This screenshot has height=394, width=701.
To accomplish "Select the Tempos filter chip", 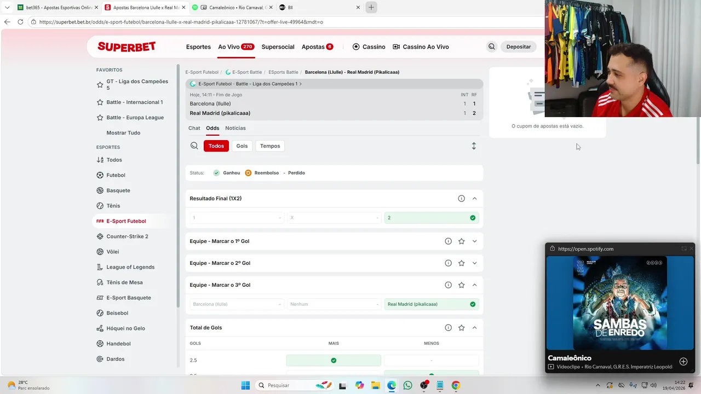I will tap(270, 146).
